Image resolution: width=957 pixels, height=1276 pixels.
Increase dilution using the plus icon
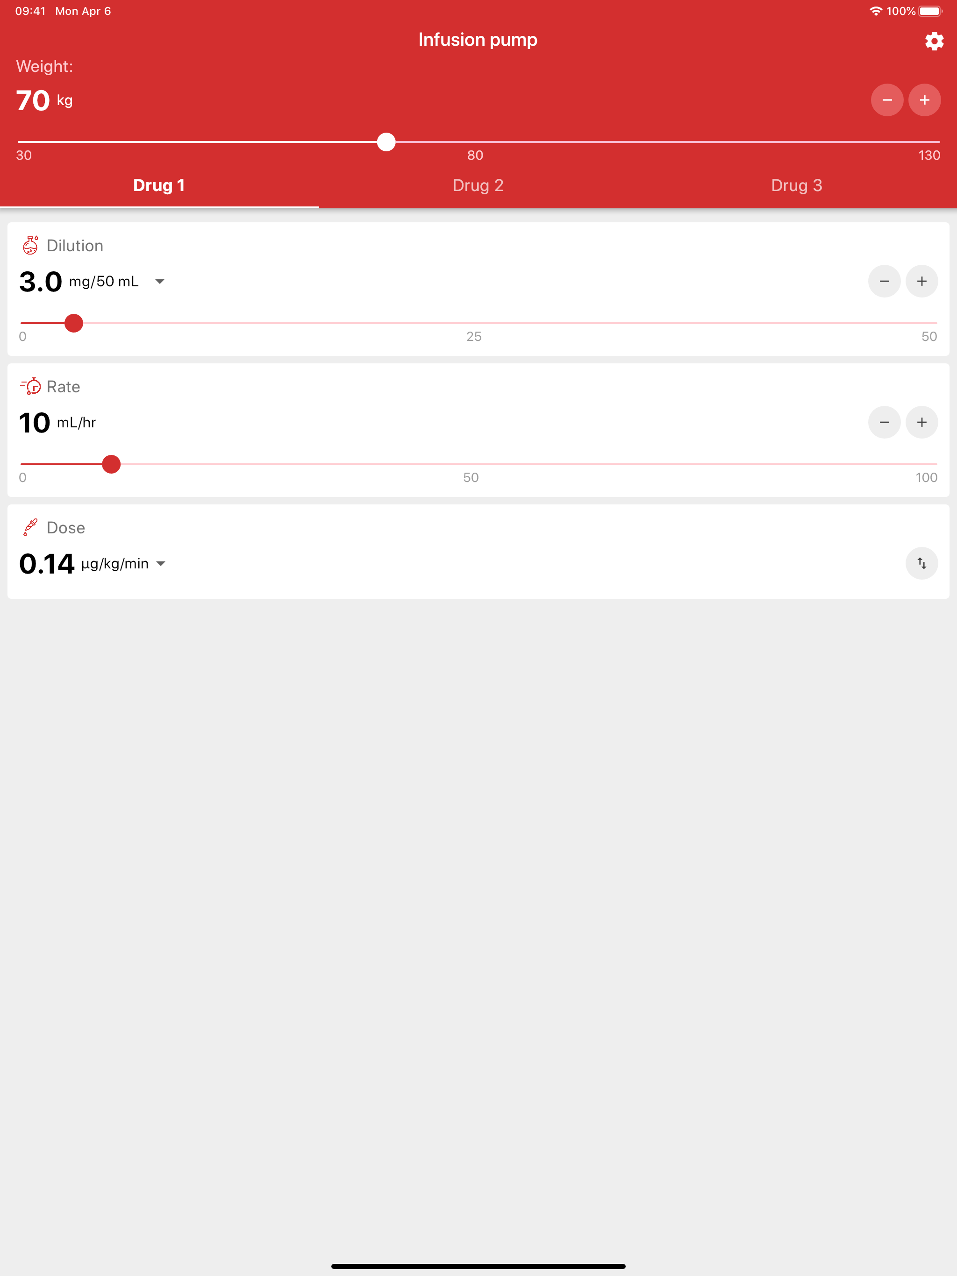pyautogui.click(x=922, y=282)
